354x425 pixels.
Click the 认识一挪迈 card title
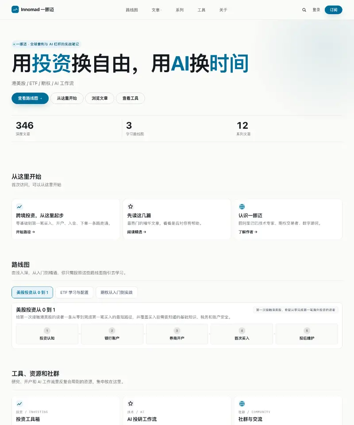(x=250, y=216)
